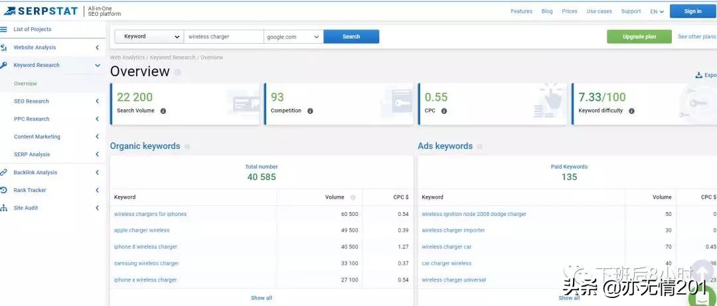Open the EN language dropdown
The width and height of the screenshot is (717, 306).
point(657,11)
